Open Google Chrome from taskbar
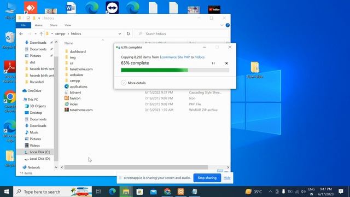This screenshot has height=197, width=350. (x=167, y=192)
